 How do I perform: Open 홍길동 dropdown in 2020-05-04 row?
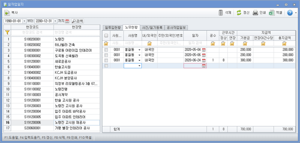click(139, 50)
